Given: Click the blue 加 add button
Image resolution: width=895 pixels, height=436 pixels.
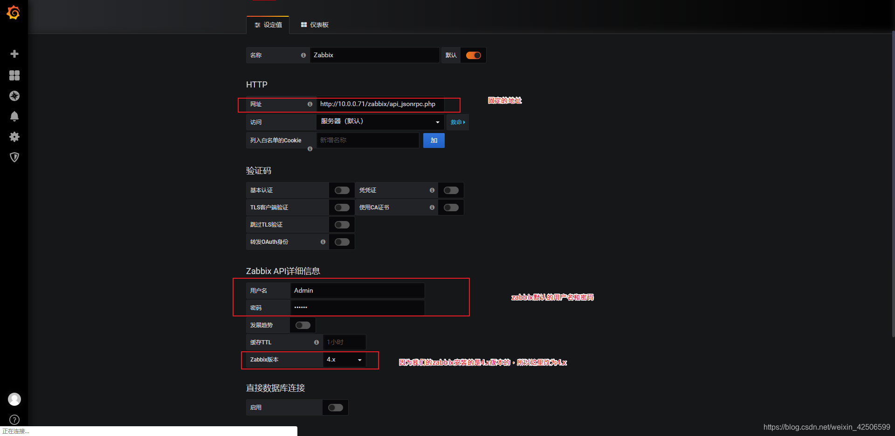Looking at the screenshot, I should pos(434,141).
